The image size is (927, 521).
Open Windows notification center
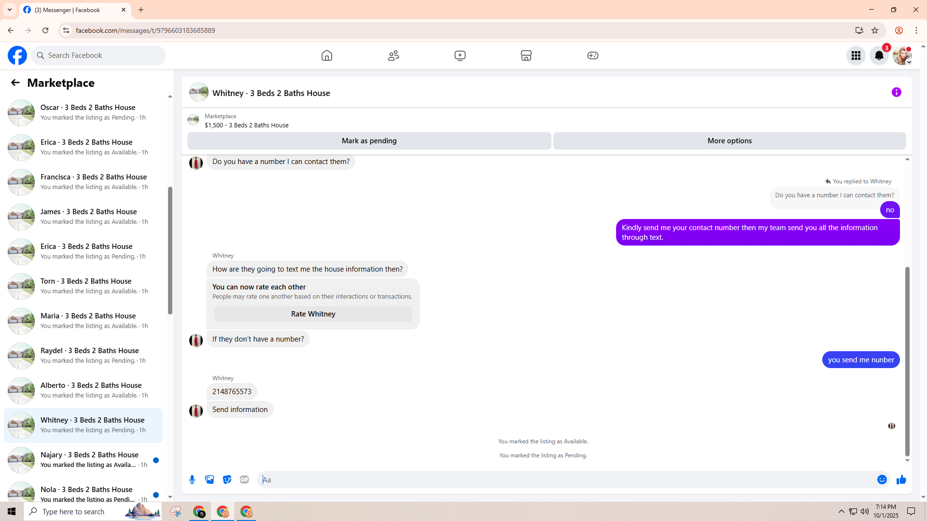tap(912, 511)
